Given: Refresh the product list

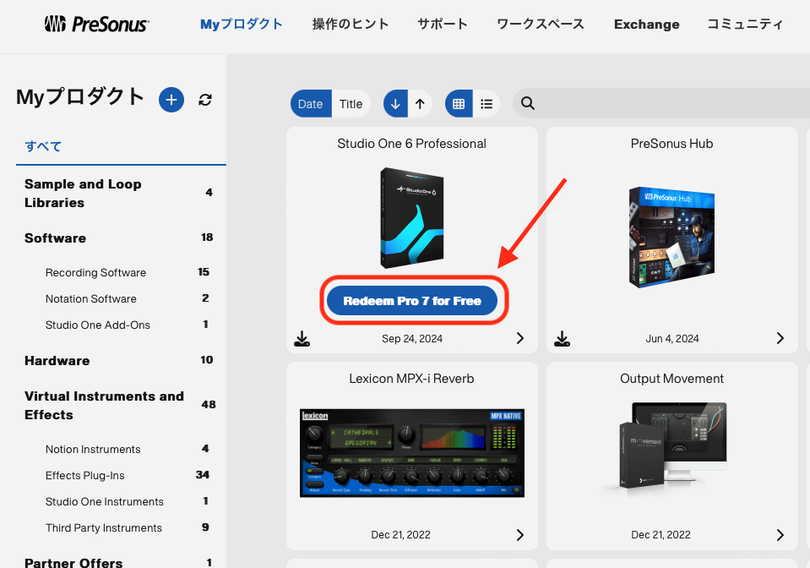Looking at the screenshot, I should pos(205,100).
